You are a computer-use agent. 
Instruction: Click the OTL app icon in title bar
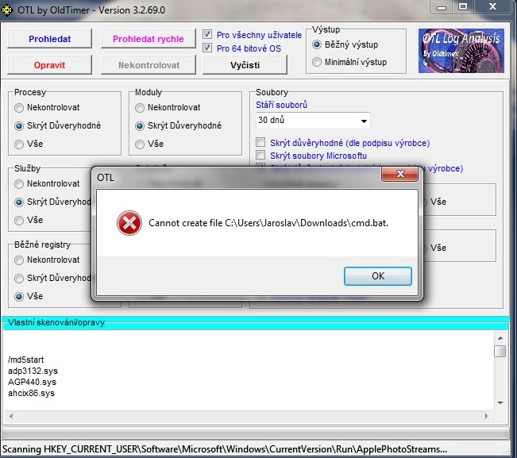[x=10, y=10]
